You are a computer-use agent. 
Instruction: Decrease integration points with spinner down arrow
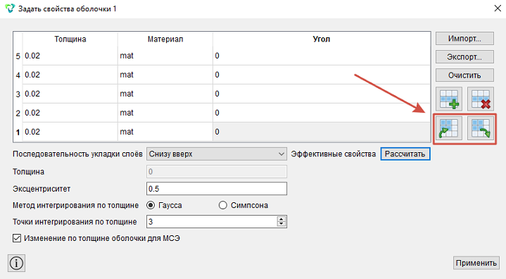[282, 224]
